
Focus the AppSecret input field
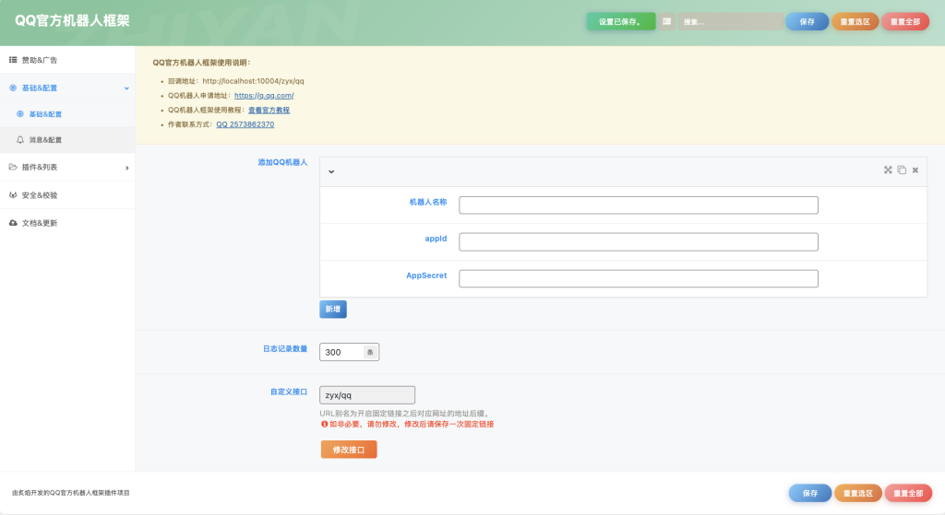pos(639,278)
